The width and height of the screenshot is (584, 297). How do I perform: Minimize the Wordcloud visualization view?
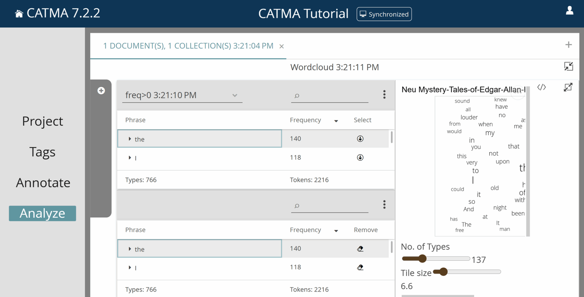(568, 67)
